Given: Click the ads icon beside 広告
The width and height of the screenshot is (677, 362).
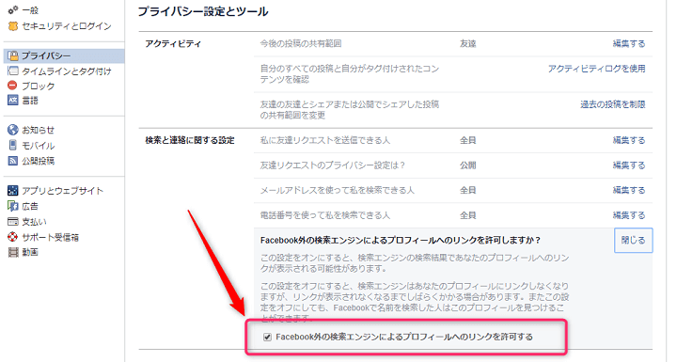Looking at the screenshot, I should pos(13,206).
